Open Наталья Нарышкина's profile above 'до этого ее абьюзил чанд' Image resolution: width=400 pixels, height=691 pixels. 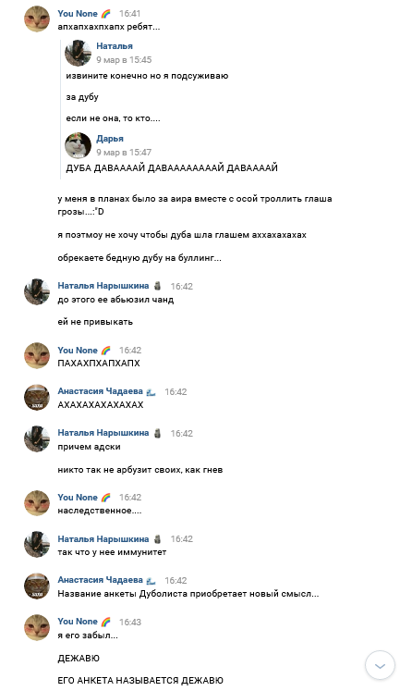[103, 286]
